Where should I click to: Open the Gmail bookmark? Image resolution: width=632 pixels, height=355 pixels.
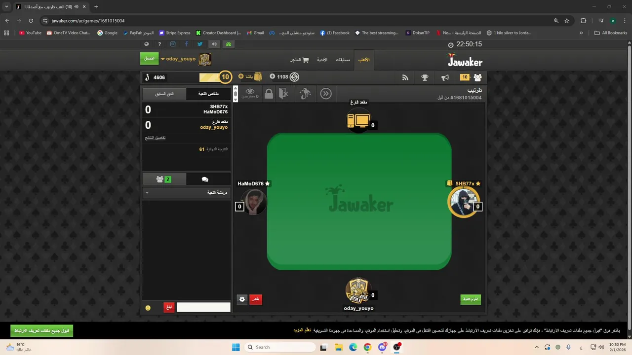255,33
